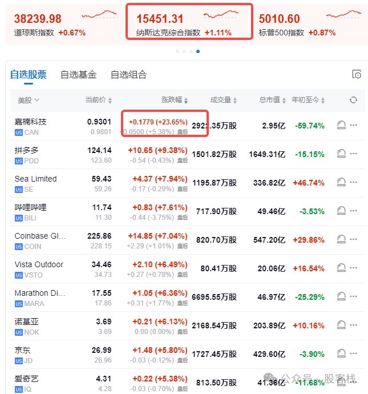Screen dimensions: 368x394
Task: Click 诺基亚 year-to-date +10.16%
Action: [309, 325]
